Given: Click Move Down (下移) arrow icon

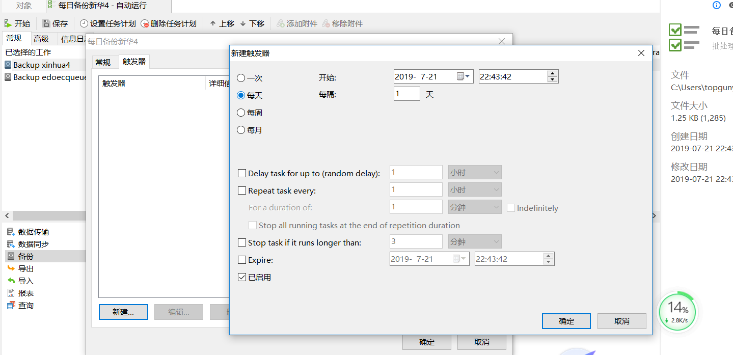Looking at the screenshot, I should click(x=243, y=23).
